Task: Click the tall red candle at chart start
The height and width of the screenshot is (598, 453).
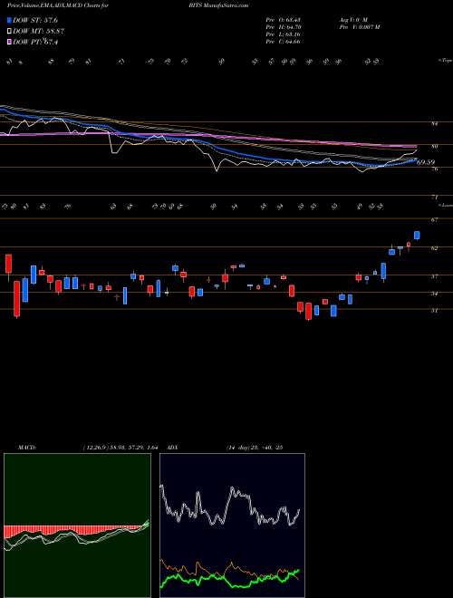Action: coord(17,299)
